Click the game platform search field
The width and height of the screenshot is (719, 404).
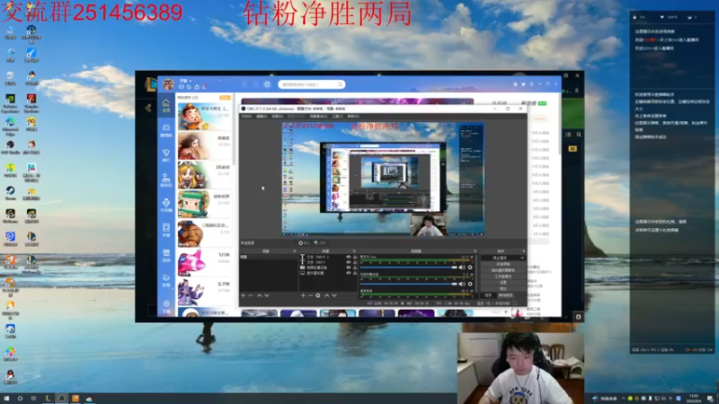tap(311, 84)
